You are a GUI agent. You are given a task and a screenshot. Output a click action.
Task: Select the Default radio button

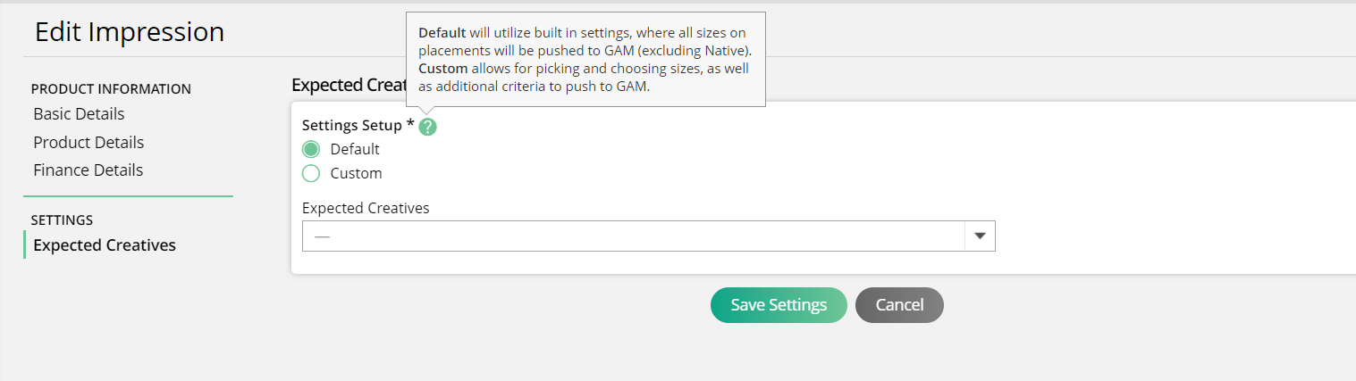tap(311, 149)
